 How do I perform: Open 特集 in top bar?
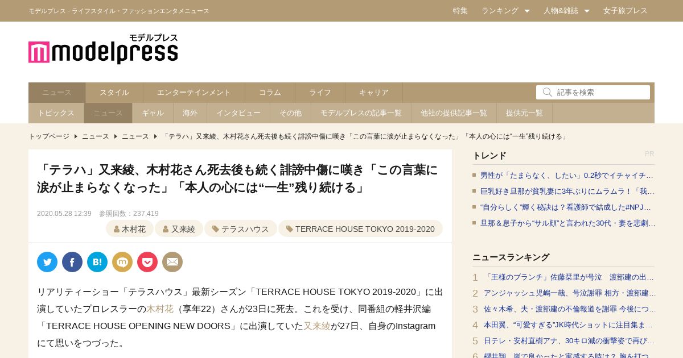pyautogui.click(x=460, y=11)
